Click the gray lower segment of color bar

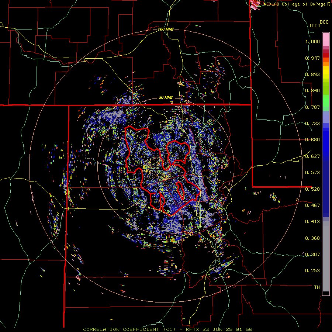pos(326,256)
